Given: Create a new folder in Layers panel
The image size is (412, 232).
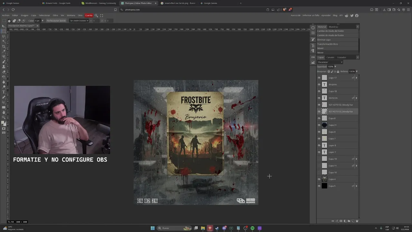Looking at the screenshot, I should coord(349,221).
